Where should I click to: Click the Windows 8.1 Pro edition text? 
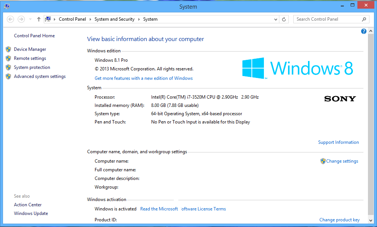coord(111,60)
